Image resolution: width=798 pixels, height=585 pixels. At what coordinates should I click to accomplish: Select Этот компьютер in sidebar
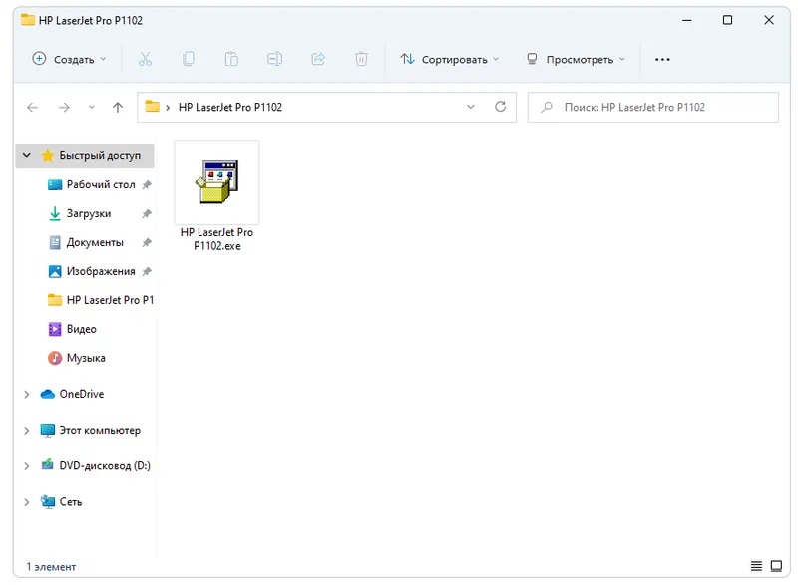coord(100,430)
